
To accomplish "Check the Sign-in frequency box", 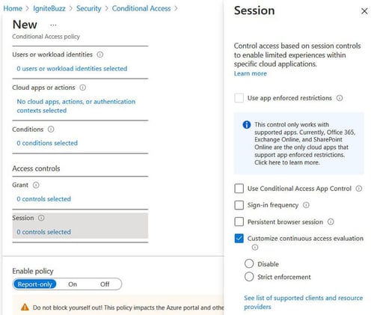I will (239, 205).
